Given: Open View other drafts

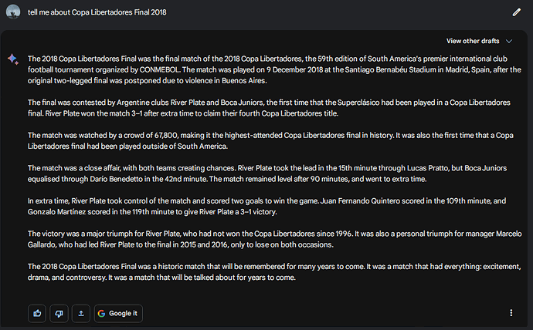Looking at the screenshot, I should coord(479,41).
